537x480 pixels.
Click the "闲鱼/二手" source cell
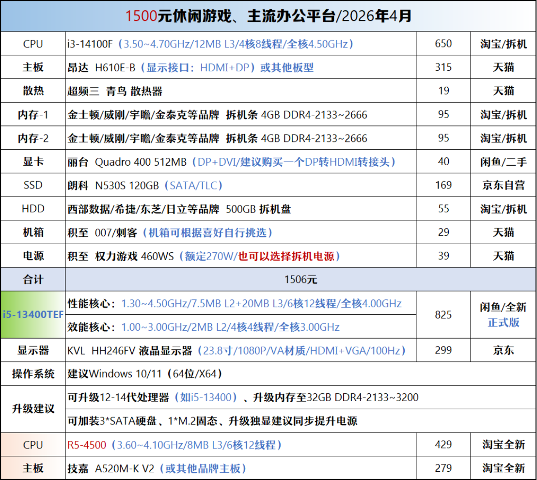point(504,162)
